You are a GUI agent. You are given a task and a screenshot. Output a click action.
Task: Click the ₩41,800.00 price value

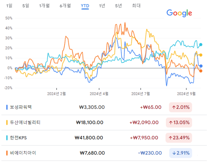pos(89,138)
